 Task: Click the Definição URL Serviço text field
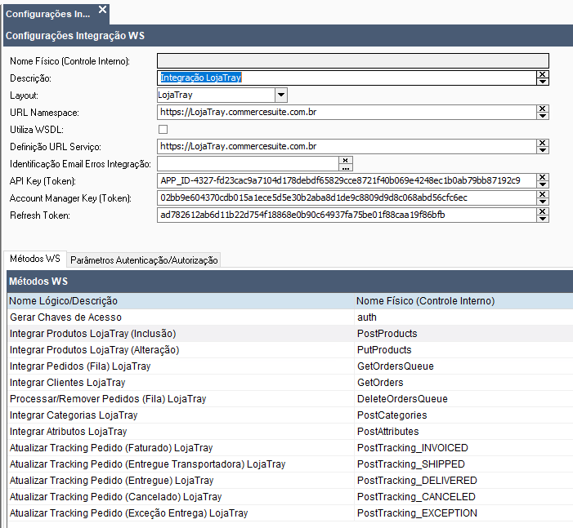point(347,146)
